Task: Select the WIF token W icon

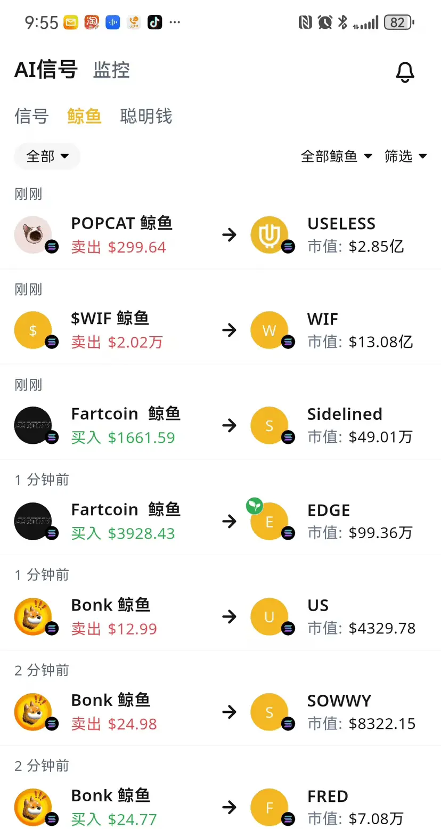Action: point(269,330)
